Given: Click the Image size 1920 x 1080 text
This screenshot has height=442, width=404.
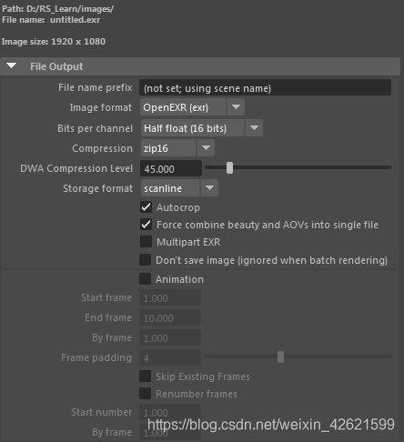Looking at the screenshot, I should pos(54,42).
